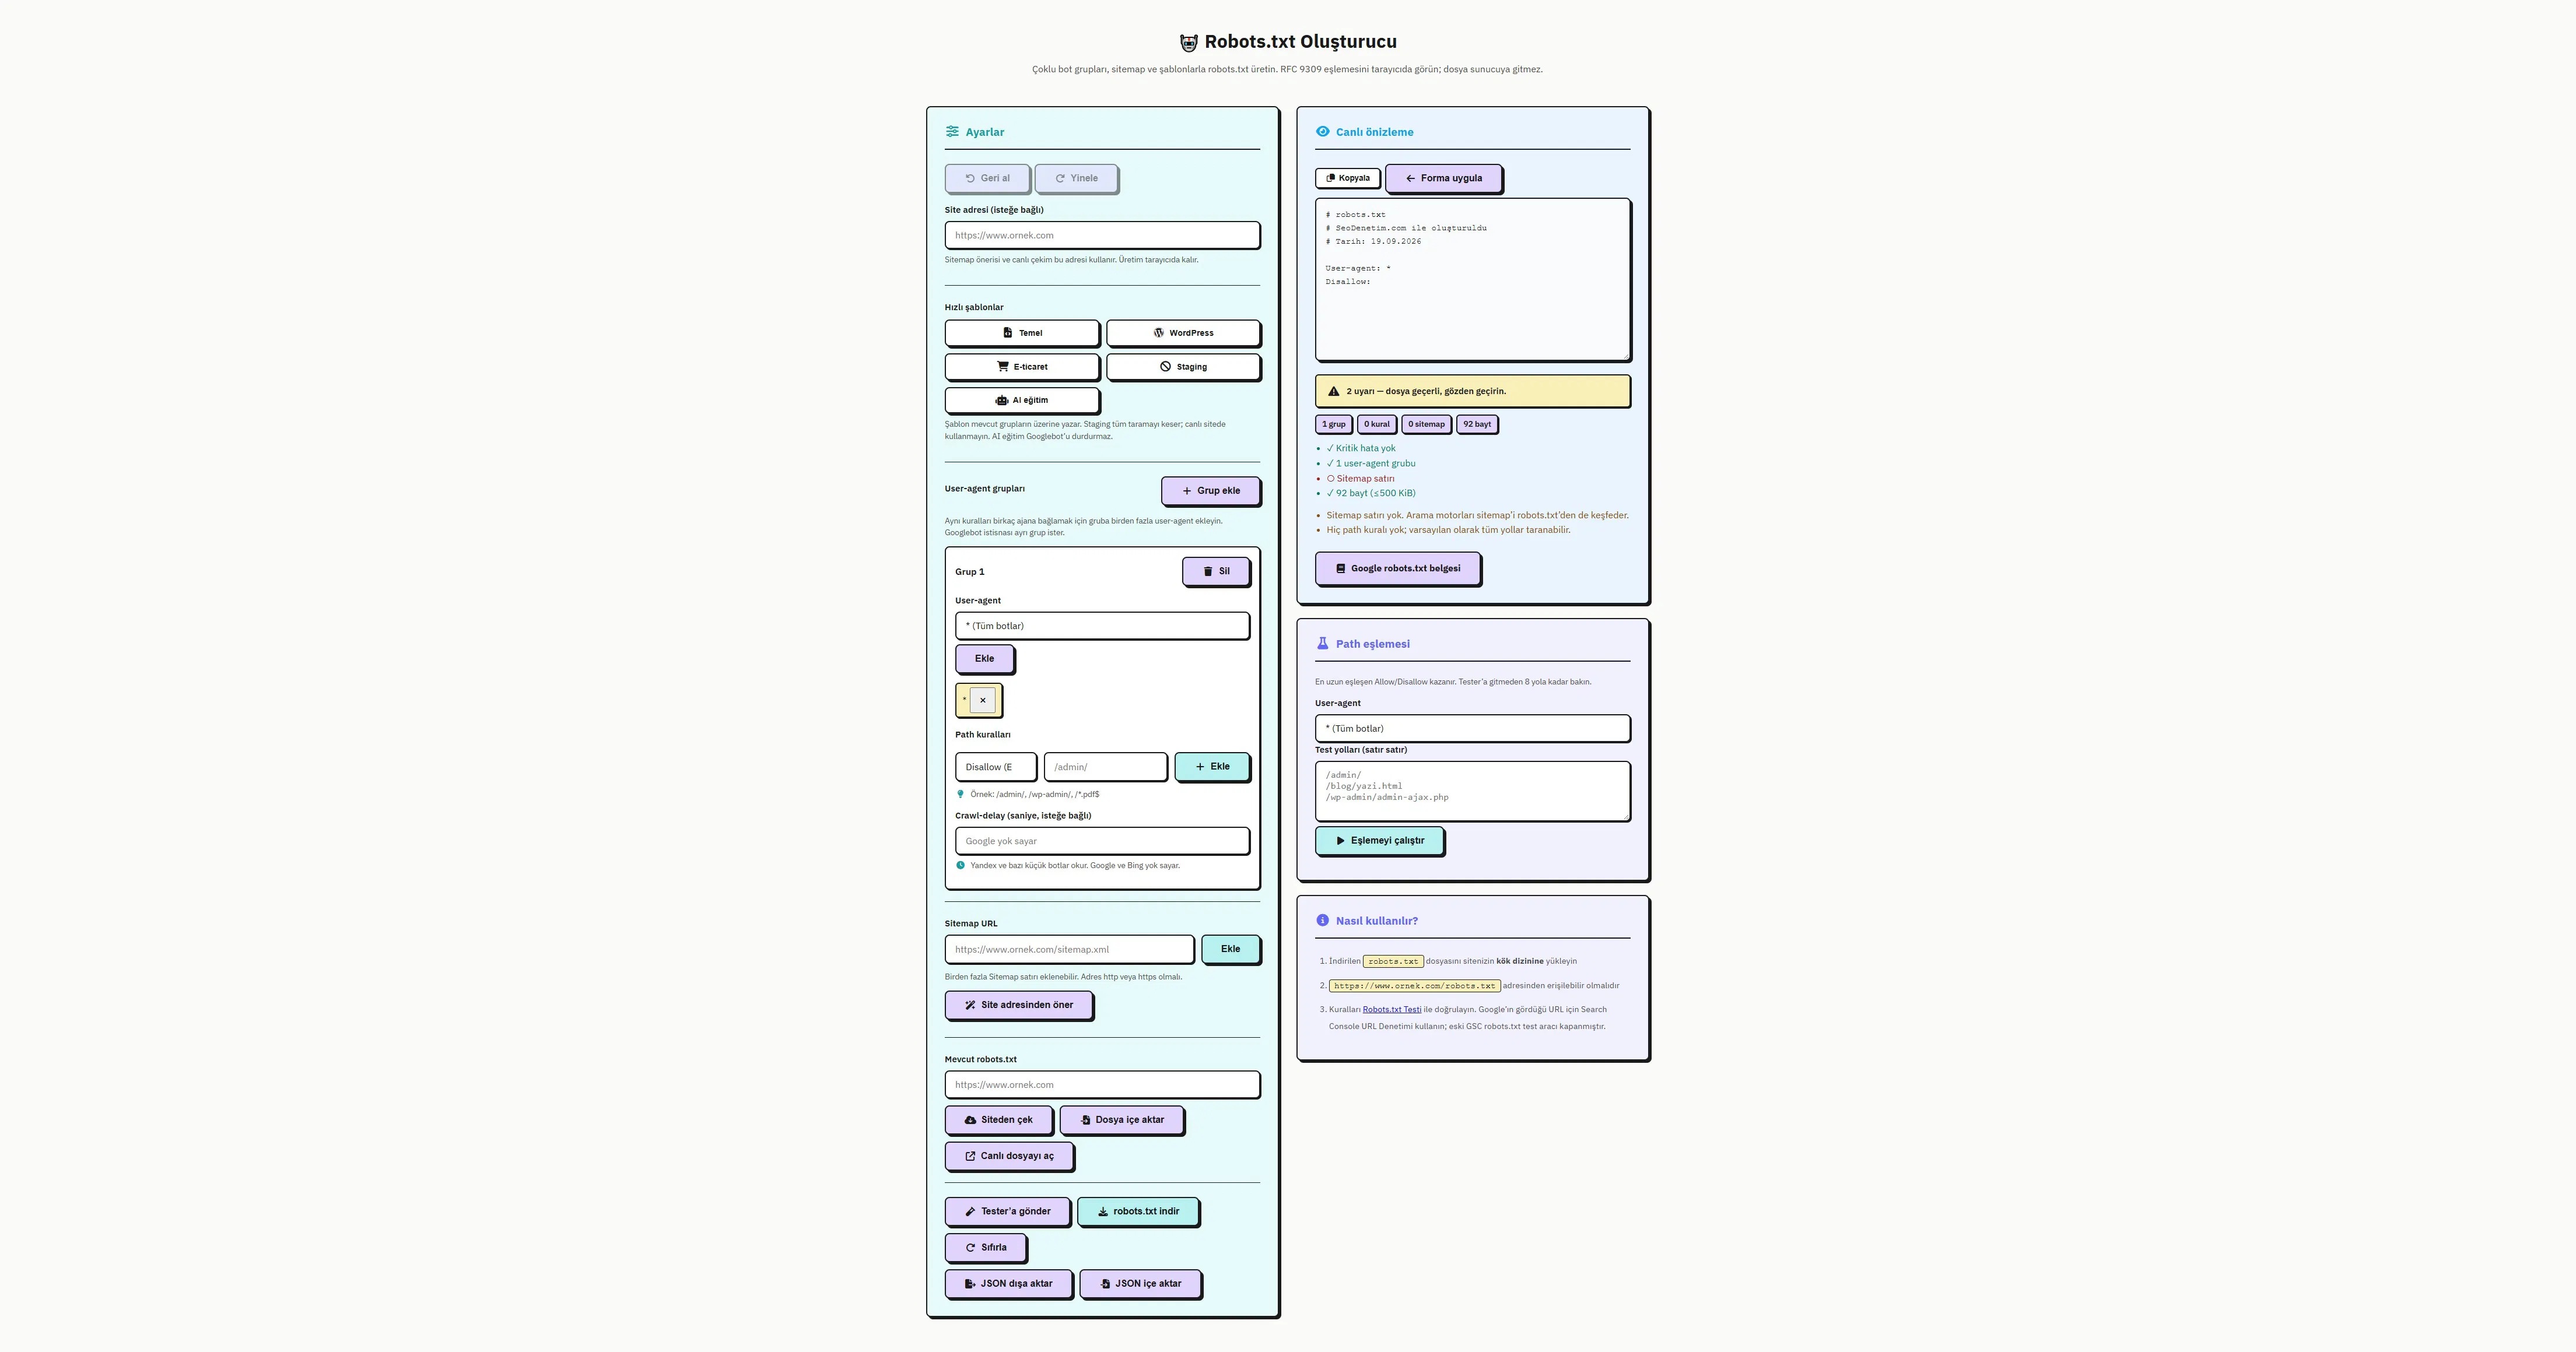The width and height of the screenshot is (2576, 1352).
Task: Click Ekle below the Grup 1 user-agent field
Action: (x=984, y=658)
